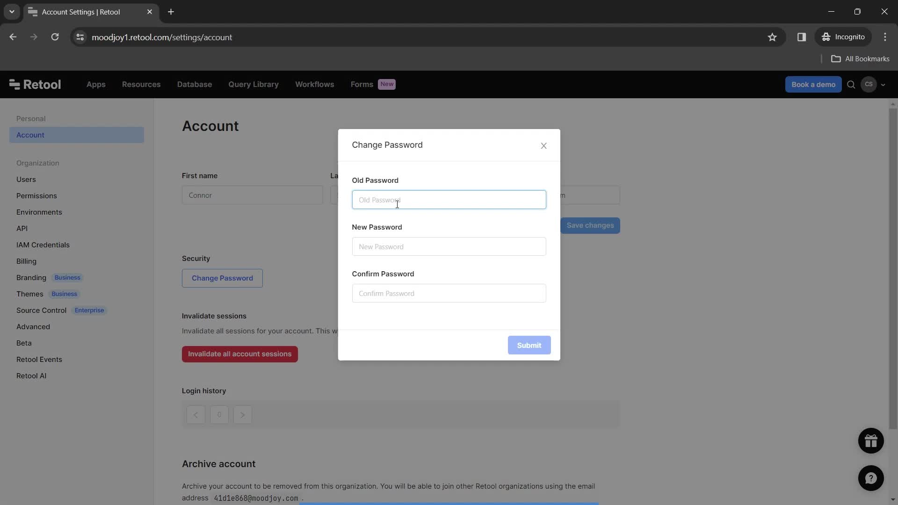Click the search icon in Retool navbar
The width and height of the screenshot is (898, 505).
[852, 85]
